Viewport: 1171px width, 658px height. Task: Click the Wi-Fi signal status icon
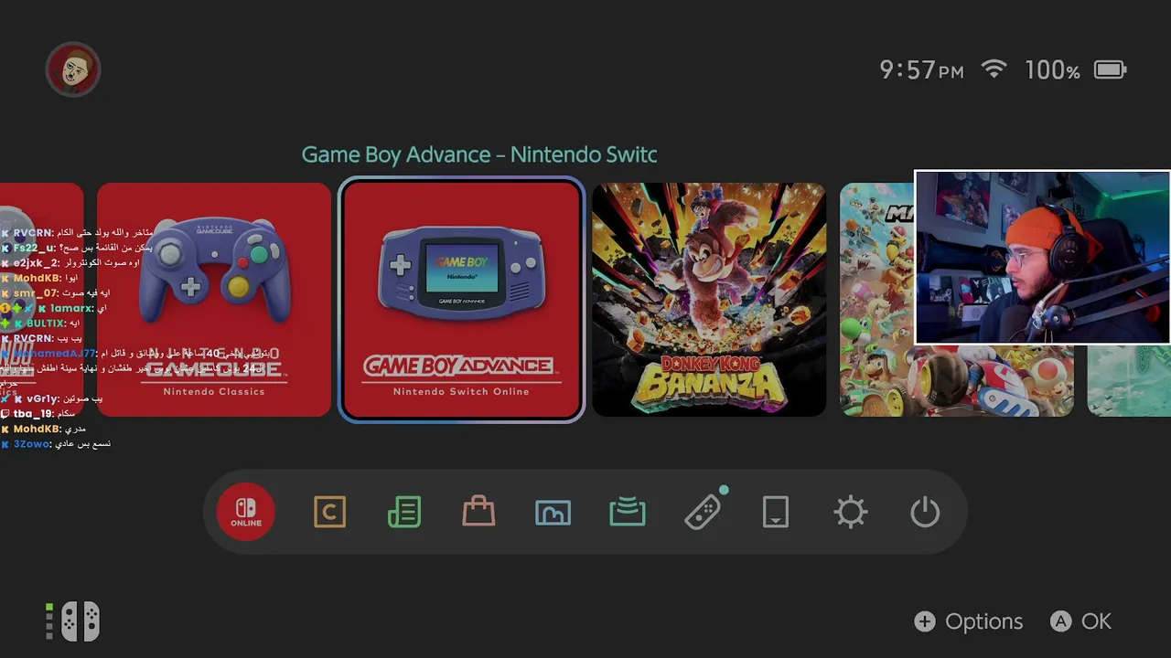tap(994, 69)
